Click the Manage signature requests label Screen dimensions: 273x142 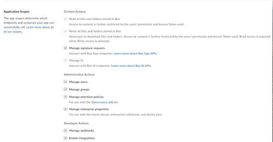click(x=87, y=48)
